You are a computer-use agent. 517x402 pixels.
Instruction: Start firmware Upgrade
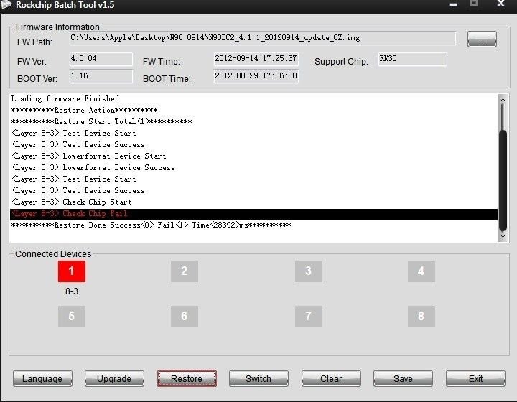coord(114,378)
